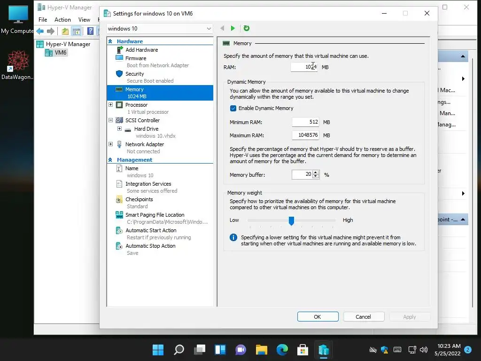This screenshot has width=481, height=361.
Task: Open the taskbar Search icon
Action: tap(179, 350)
